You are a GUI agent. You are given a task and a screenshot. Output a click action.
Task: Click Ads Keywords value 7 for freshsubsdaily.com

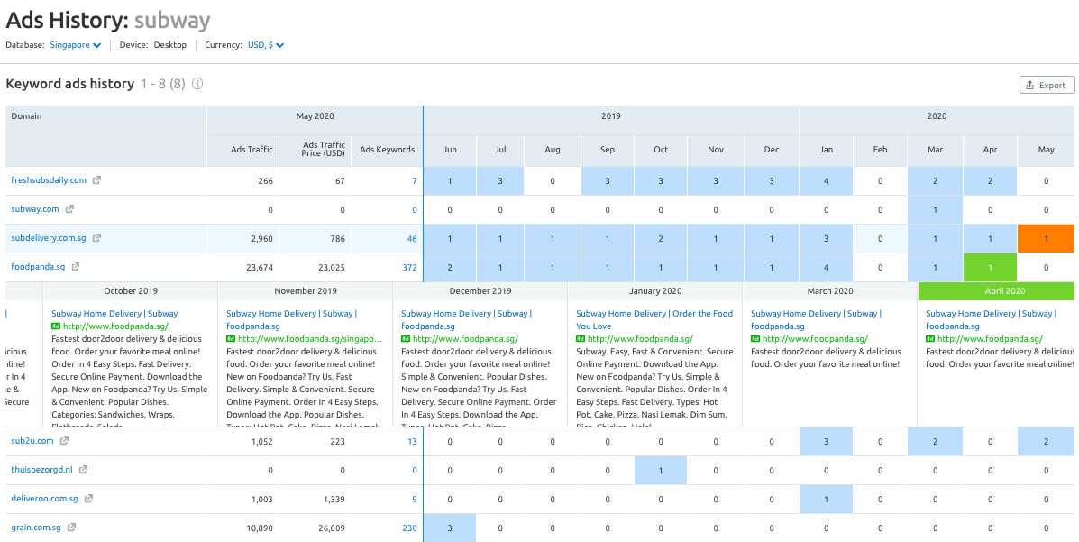[x=415, y=181]
